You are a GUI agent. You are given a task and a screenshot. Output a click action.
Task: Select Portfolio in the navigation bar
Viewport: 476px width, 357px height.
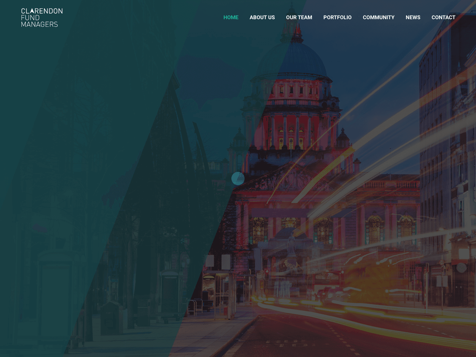click(337, 17)
